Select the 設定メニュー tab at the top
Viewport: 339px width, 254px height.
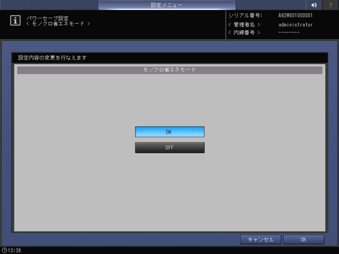[x=167, y=5]
